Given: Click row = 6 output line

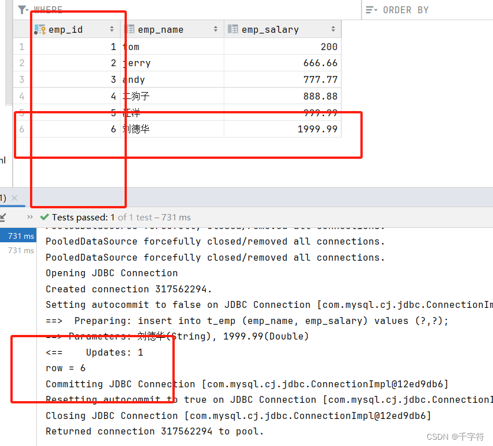Looking at the screenshot, I should point(66,368).
